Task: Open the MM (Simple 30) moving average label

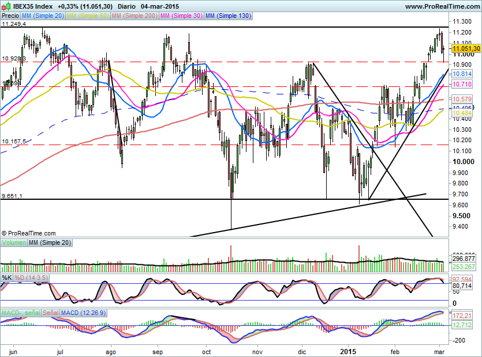Action: (x=181, y=16)
